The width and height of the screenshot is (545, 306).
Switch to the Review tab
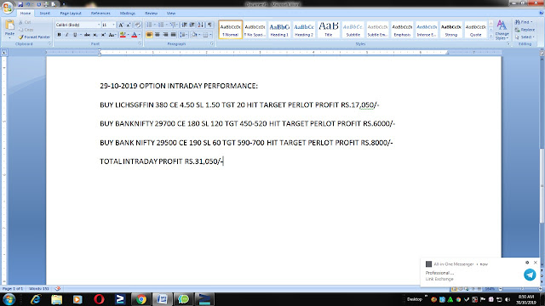coord(151,14)
